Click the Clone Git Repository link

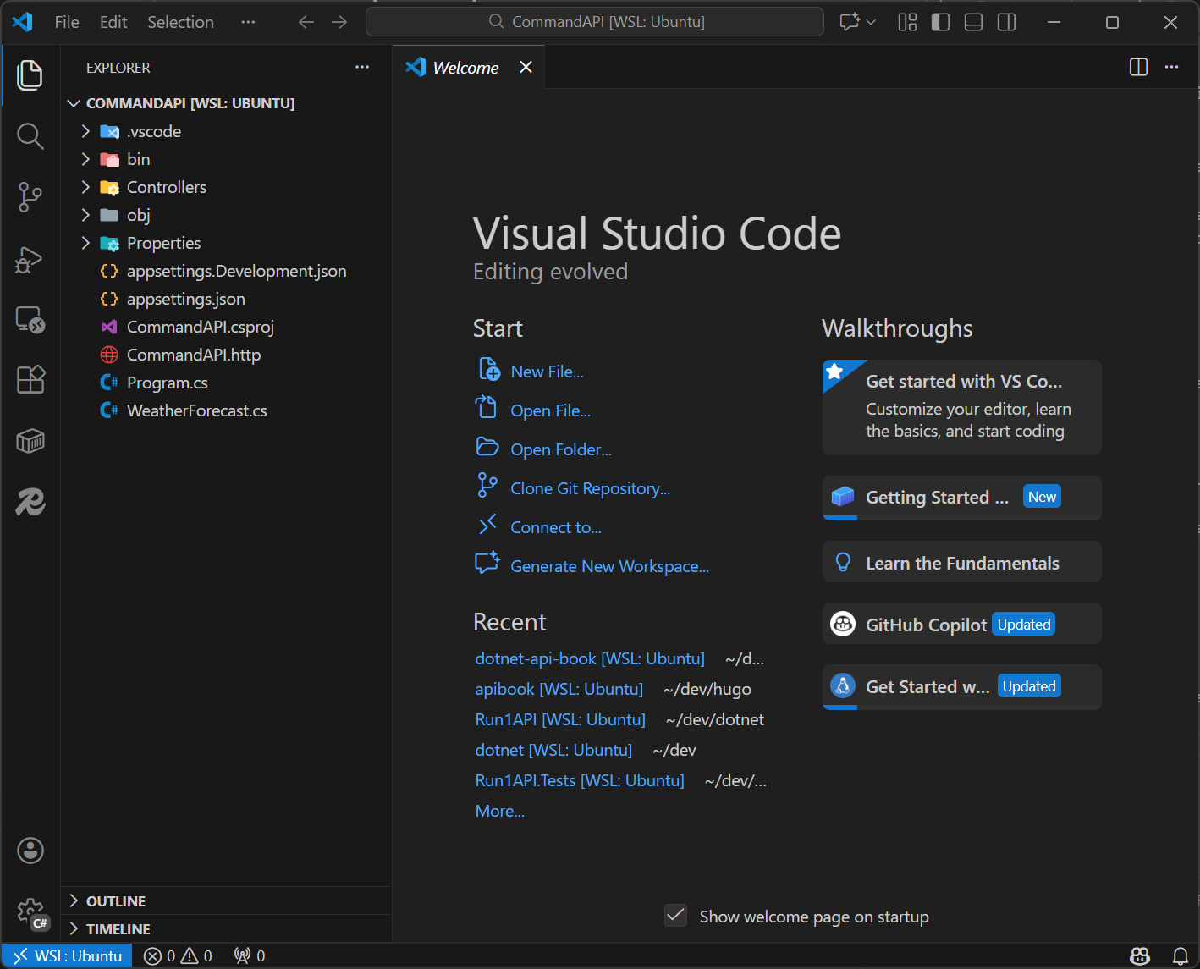pyautogui.click(x=590, y=487)
